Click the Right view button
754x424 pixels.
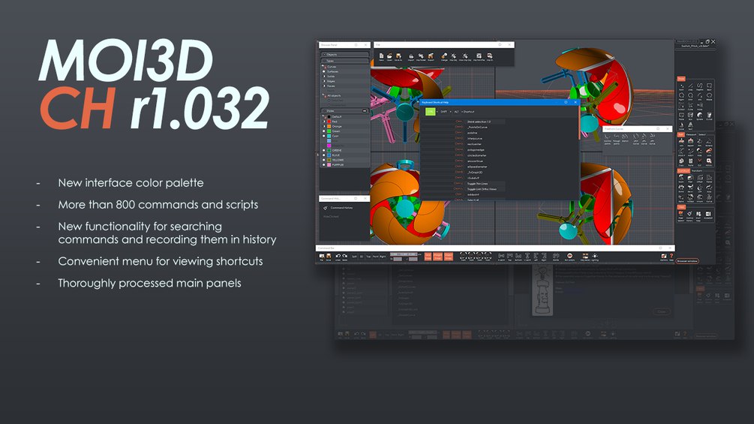(x=383, y=257)
